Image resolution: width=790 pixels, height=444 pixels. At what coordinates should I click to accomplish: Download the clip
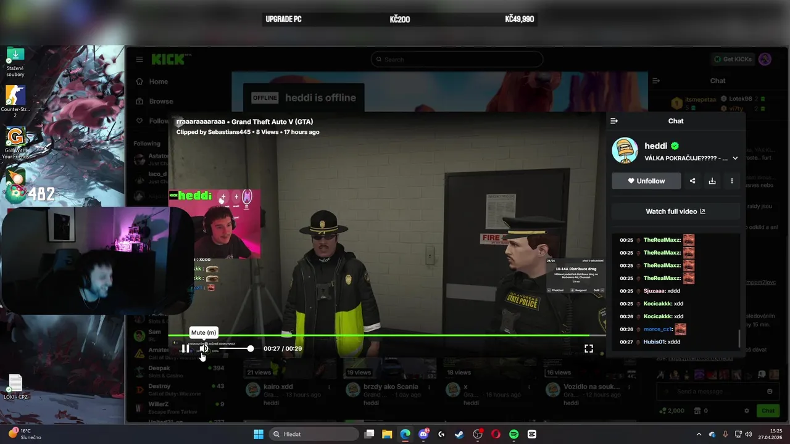point(712,181)
